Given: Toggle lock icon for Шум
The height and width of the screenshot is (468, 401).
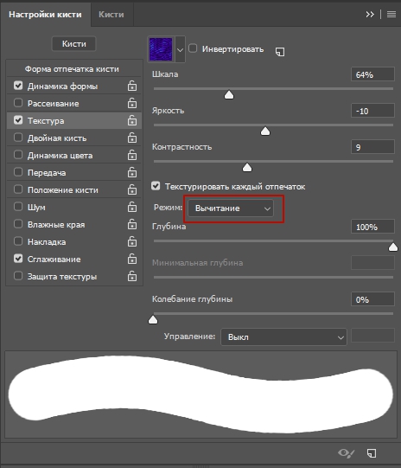Looking at the screenshot, I should coord(132,207).
